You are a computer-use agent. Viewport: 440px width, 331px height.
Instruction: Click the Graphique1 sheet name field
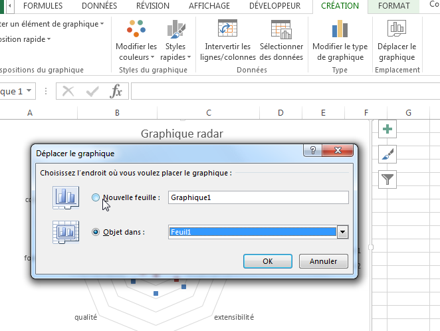coord(258,197)
